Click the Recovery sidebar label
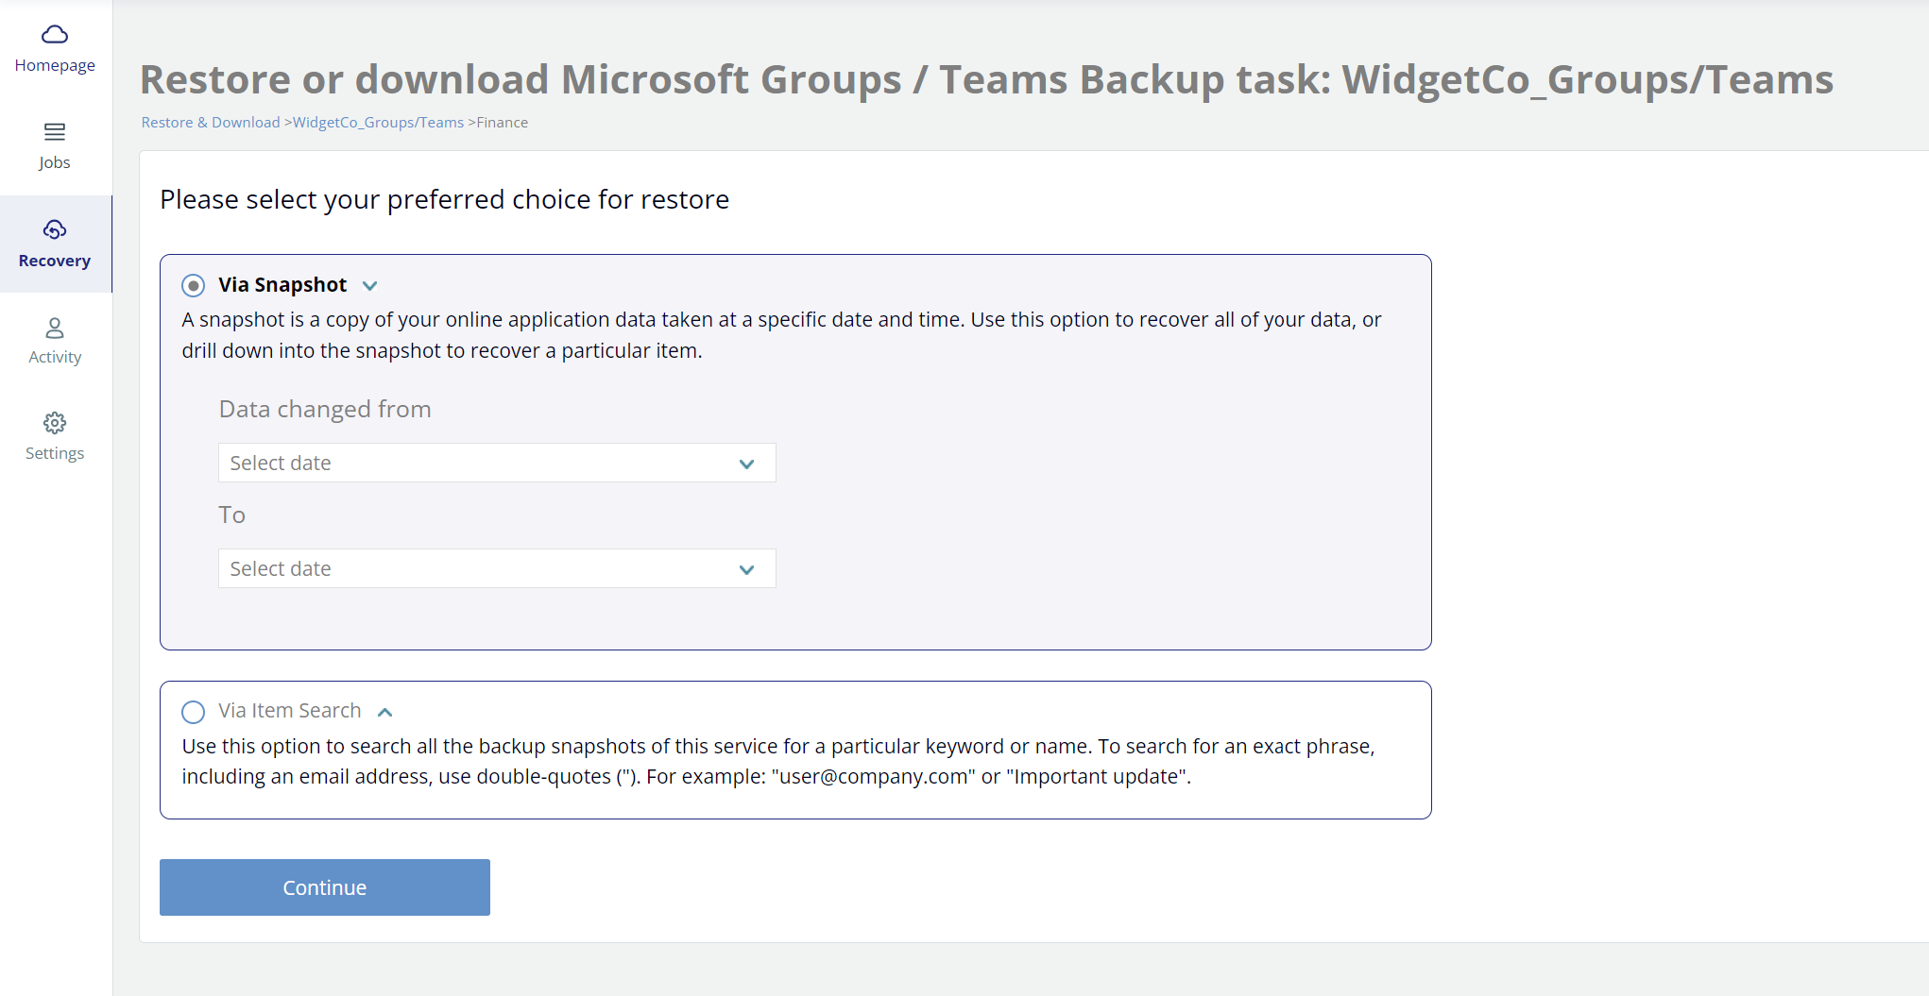 (55, 261)
